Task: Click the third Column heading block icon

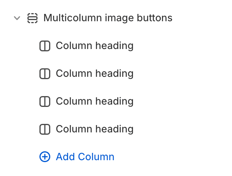Action: click(45, 102)
